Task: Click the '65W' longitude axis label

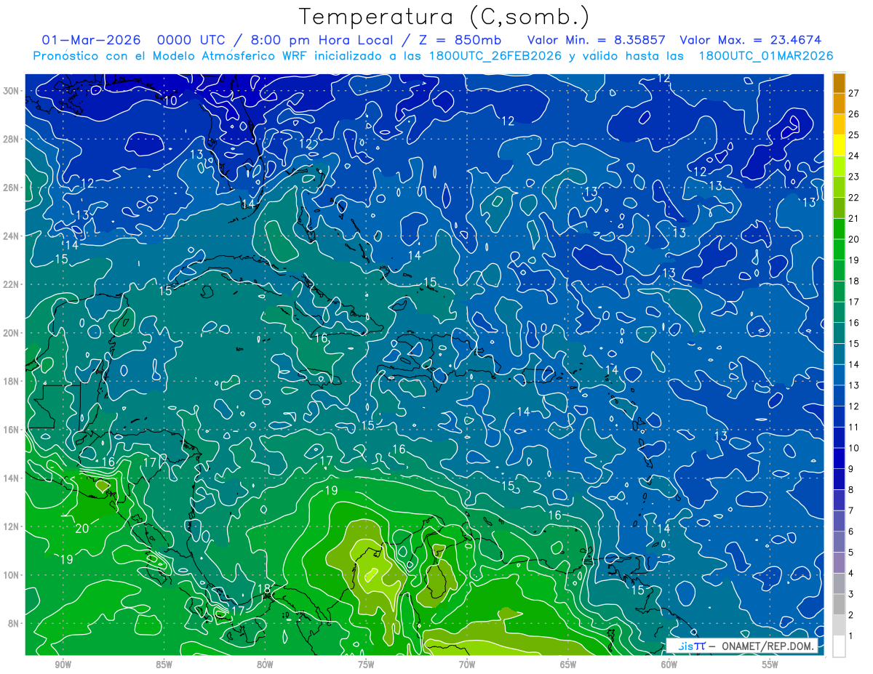Action: point(568,665)
